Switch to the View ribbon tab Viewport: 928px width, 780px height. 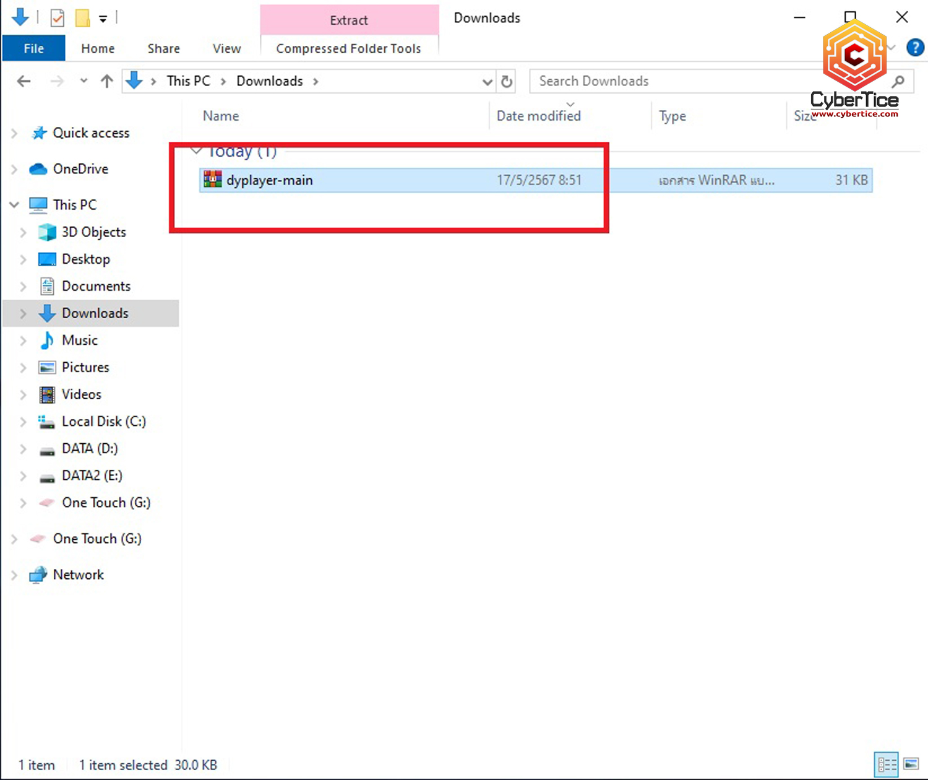(x=226, y=48)
